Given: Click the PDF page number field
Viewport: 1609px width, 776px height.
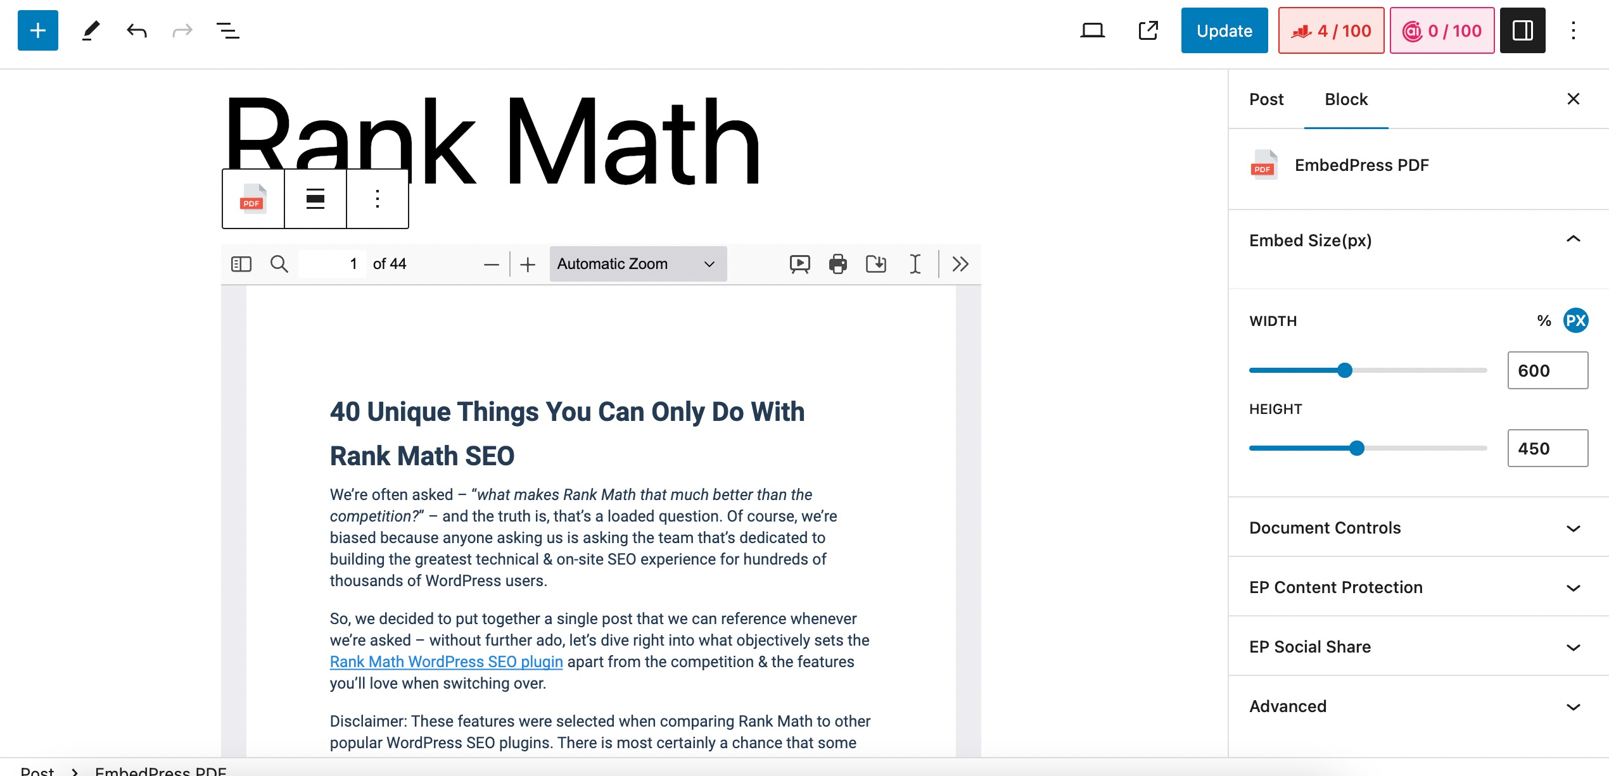Looking at the screenshot, I should (333, 264).
